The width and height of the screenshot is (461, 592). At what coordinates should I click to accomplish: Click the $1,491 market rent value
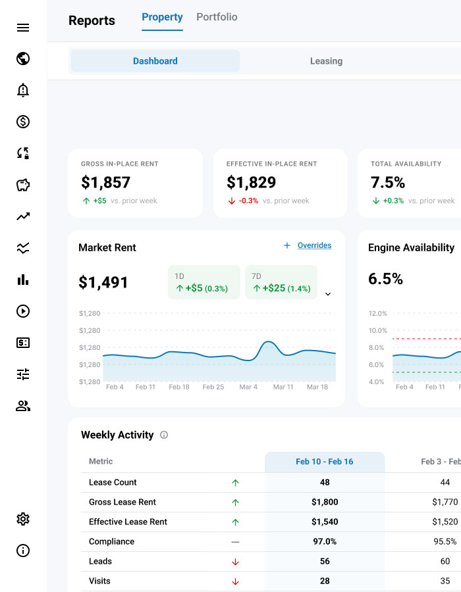pos(103,282)
